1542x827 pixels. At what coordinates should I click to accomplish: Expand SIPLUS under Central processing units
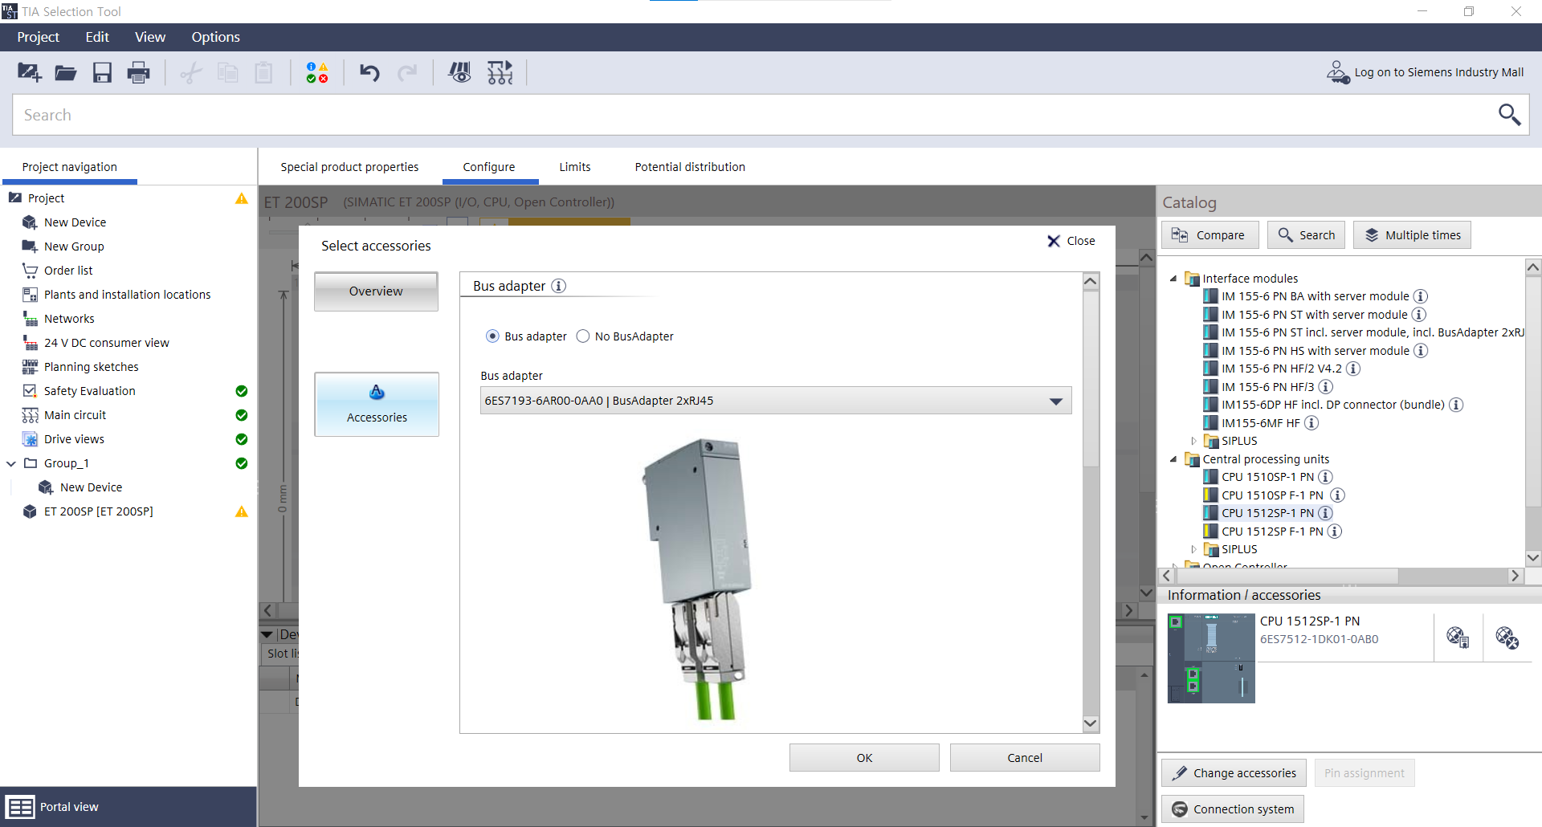1193,549
